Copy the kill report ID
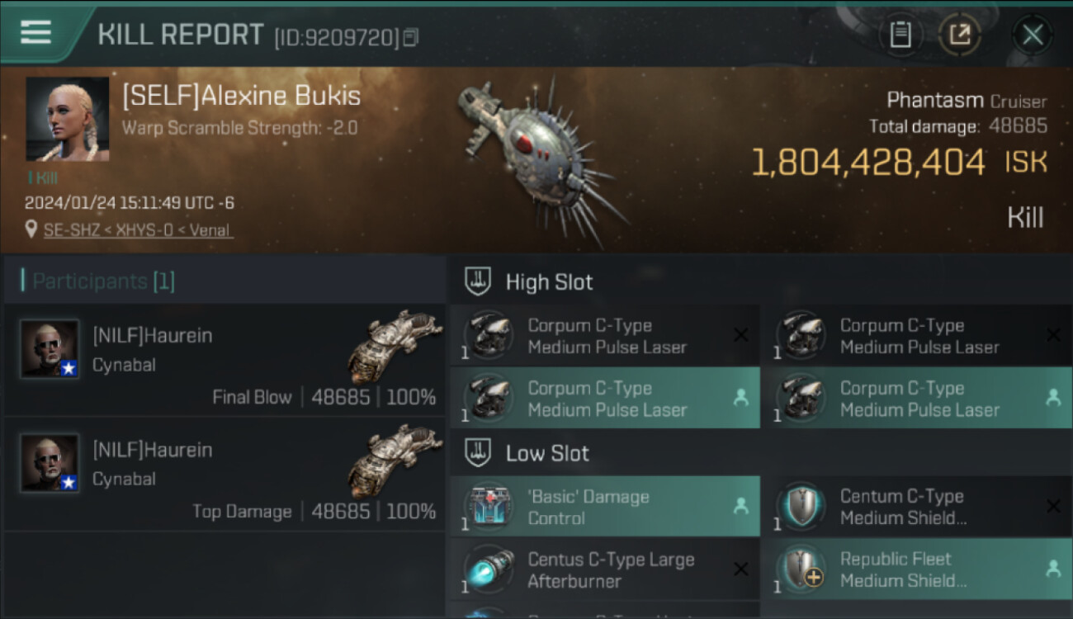Screen dimensions: 1073x619 pos(411,37)
